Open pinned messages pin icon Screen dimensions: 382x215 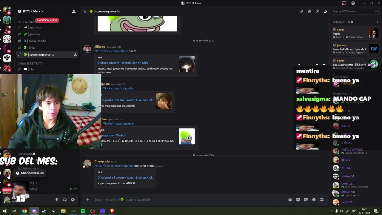click(318, 11)
